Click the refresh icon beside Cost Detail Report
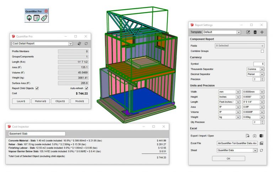273x172 pixels. [86, 44]
